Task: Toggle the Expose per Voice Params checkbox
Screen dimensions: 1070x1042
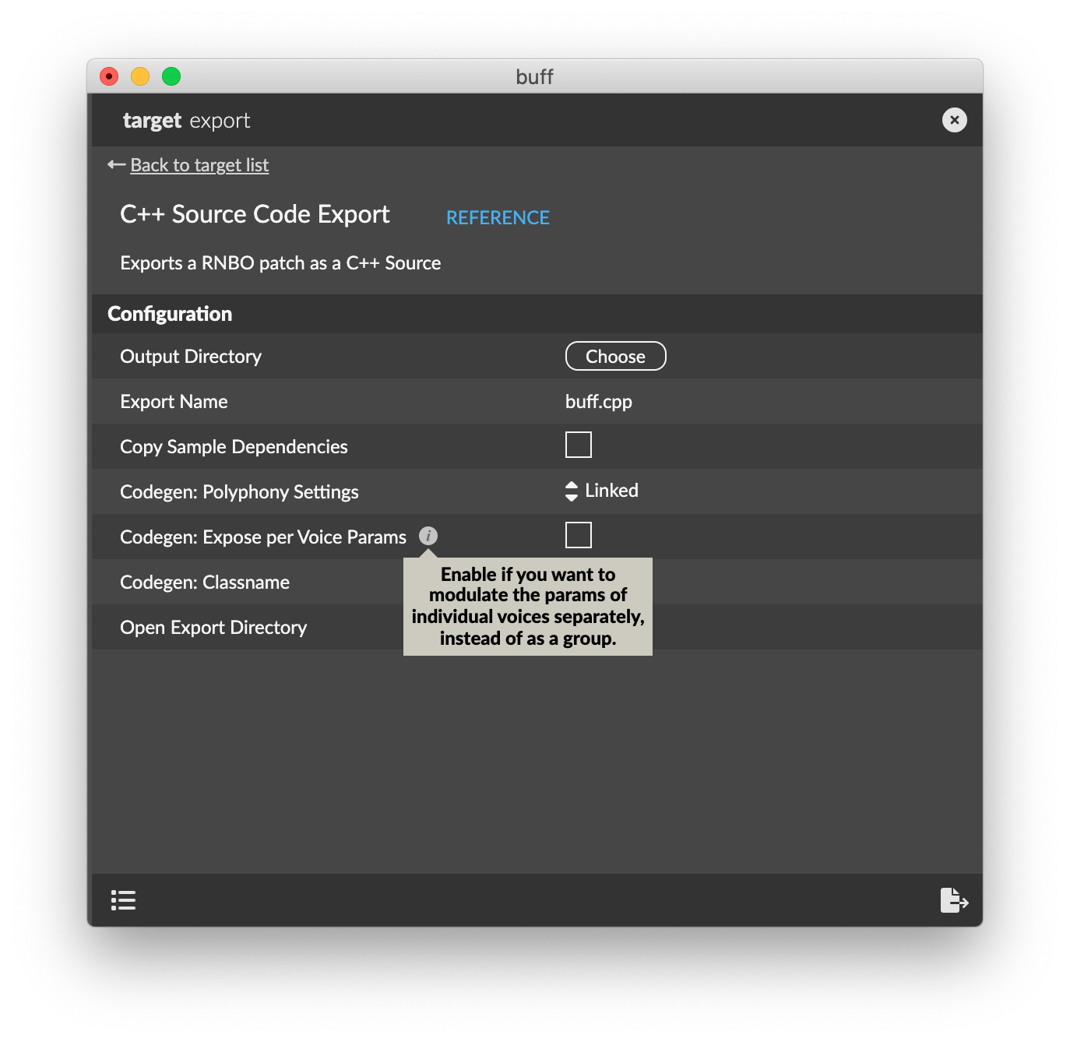Action: click(x=578, y=536)
